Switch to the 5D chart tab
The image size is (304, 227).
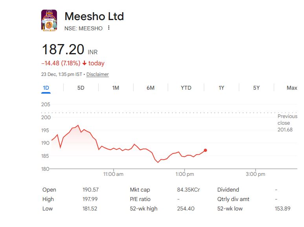tap(81, 88)
